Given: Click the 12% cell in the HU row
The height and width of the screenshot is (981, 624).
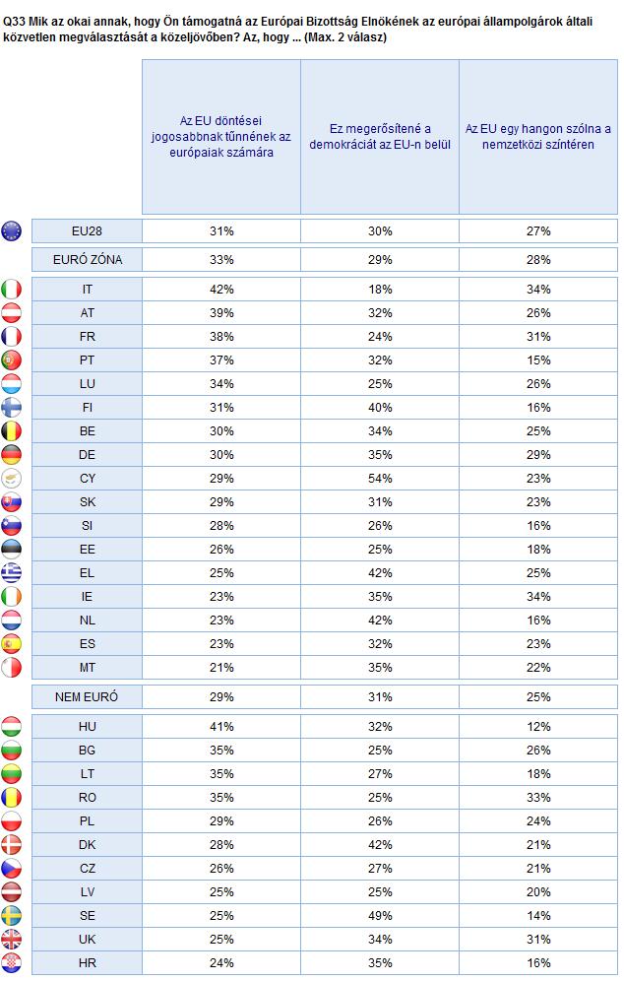Looking at the screenshot, I should pos(538,727).
